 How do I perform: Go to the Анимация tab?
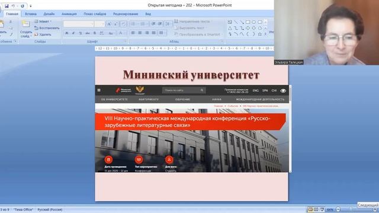tap(69, 14)
